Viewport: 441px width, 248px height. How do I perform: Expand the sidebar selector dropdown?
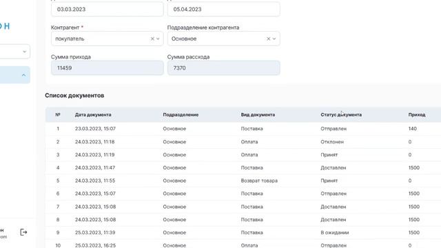point(25,52)
